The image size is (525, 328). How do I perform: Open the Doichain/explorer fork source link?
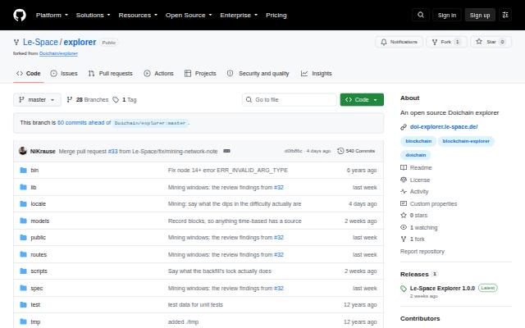[58, 53]
